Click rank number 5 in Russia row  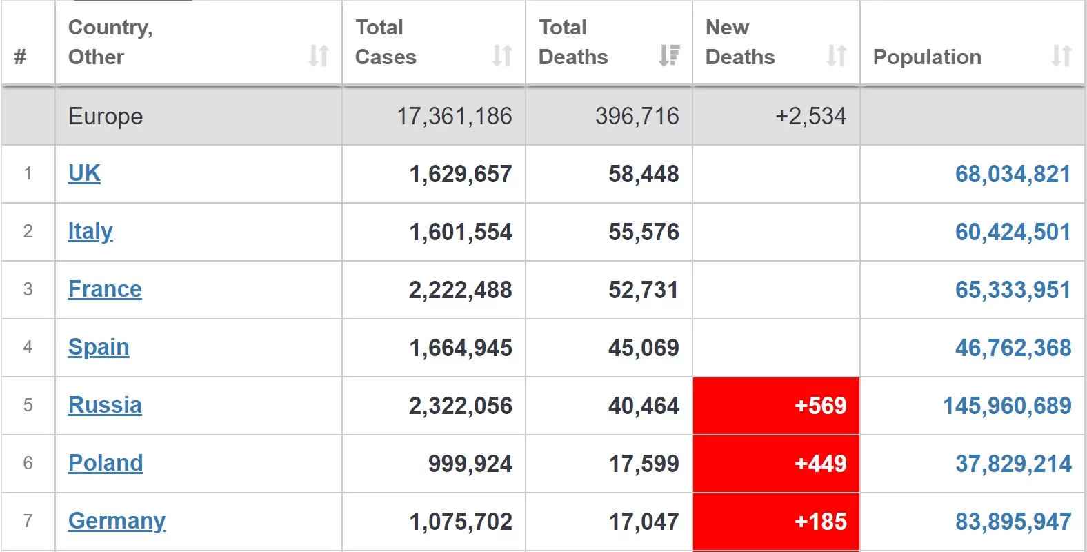pyautogui.click(x=28, y=405)
